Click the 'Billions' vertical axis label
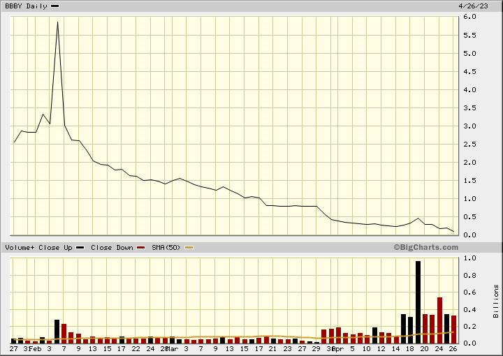The image size is (503, 356). pos(496,301)
